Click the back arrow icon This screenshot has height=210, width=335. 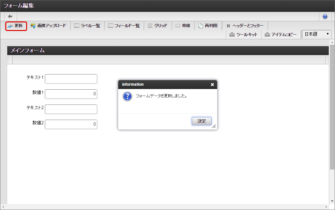[10, 16]
